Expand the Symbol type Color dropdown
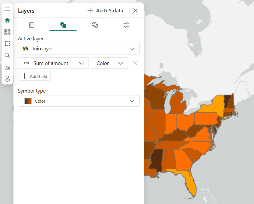This screenshot has width=254, height=204. tap(79, 101)
